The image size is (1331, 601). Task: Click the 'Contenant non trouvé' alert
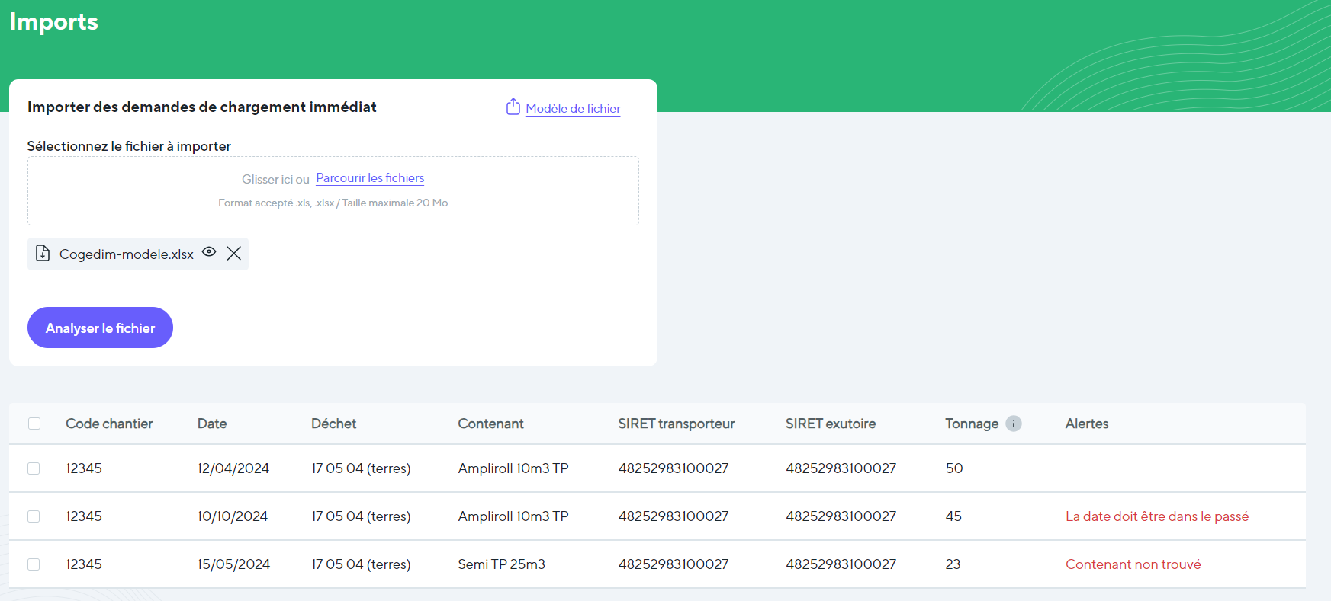point(1133,564)
